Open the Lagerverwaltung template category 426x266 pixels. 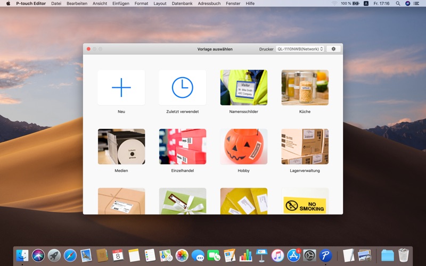pos(305,147)
